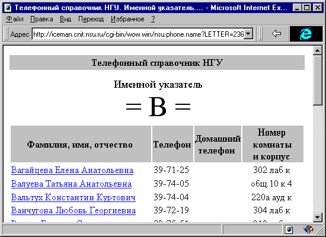Click room cell 302 лаб к

pos(271,170)
